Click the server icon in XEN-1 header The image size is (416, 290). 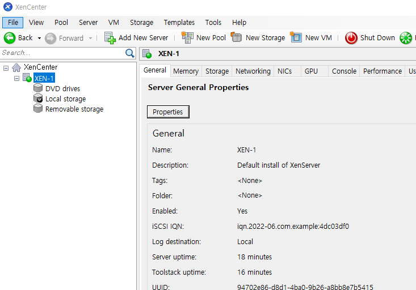pos(147,54)
